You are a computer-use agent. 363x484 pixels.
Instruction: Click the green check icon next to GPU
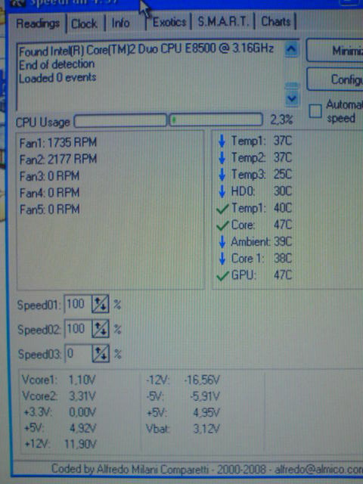222,275
